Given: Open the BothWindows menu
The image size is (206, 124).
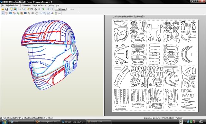Looking at the screenshot, I should pyautogui.click(x=25, y=5).
